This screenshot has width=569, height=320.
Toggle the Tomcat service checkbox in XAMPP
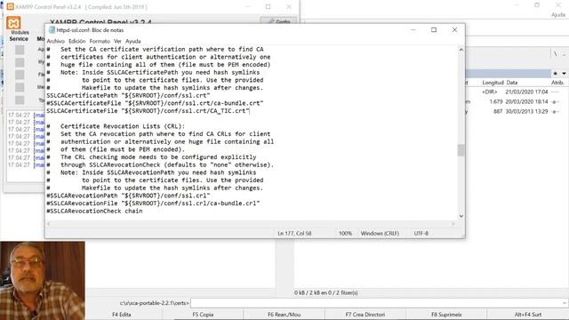(20, 100)
